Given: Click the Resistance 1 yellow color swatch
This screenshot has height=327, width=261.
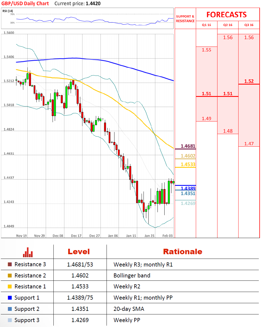Looking at the screenshot, I should [x=10, y=287].
